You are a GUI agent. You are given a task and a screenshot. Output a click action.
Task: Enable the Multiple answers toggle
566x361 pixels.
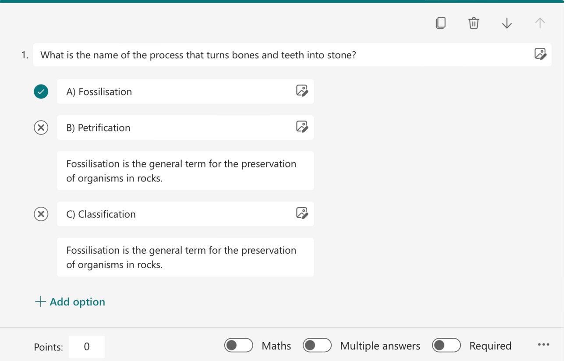[317, 345]
